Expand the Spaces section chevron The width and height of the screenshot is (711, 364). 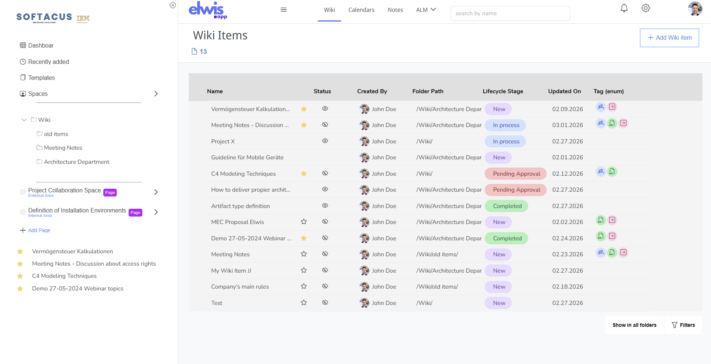(x=156, y=94)
